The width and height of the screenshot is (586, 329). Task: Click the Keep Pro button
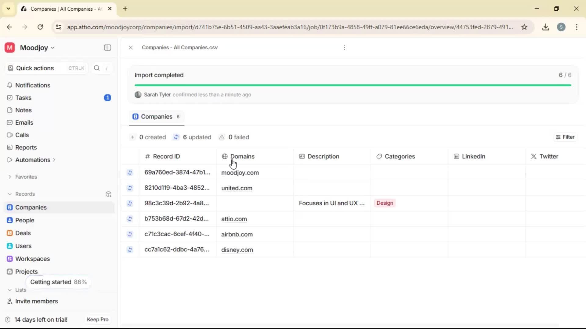97,319
